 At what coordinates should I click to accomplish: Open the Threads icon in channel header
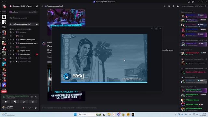pyautogui.click(x=165, y=6)
